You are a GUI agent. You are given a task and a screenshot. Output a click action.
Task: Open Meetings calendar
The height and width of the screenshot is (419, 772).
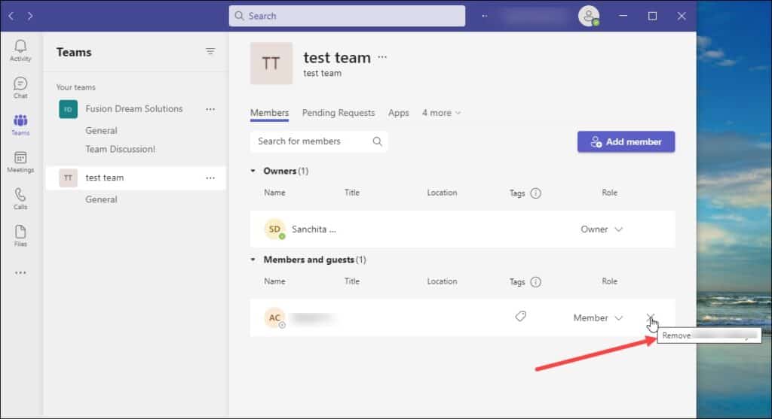coord(20,162)
